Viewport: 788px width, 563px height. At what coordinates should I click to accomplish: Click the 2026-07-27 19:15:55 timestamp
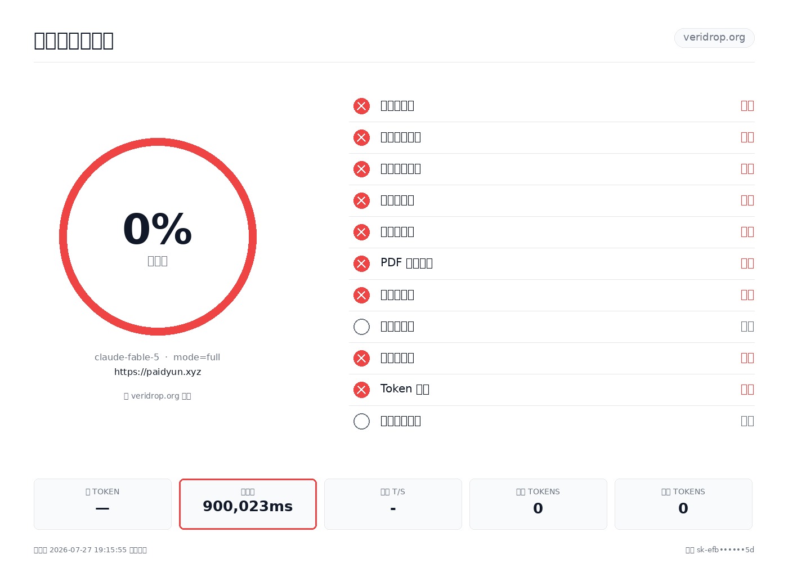coord(88,549)
